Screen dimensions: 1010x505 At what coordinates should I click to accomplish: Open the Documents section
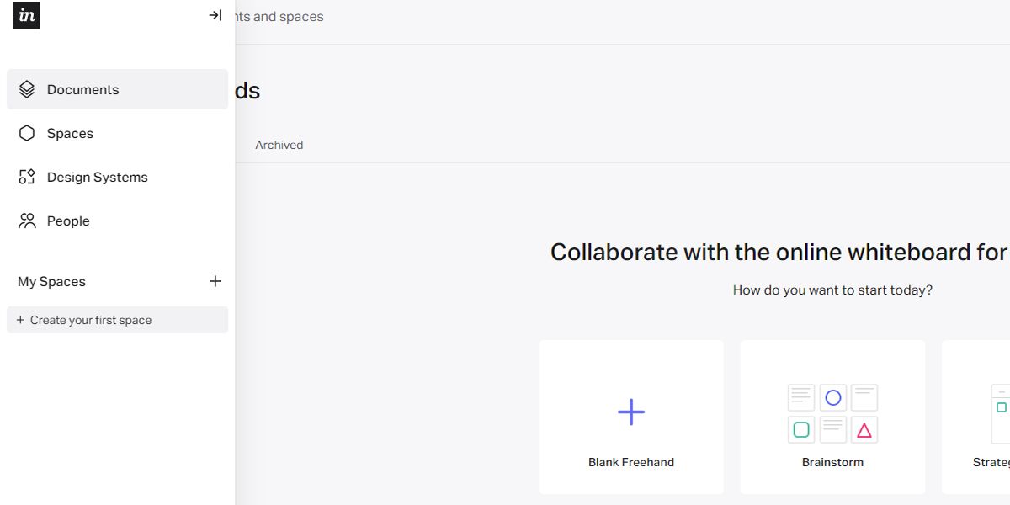tap(83, 89)
